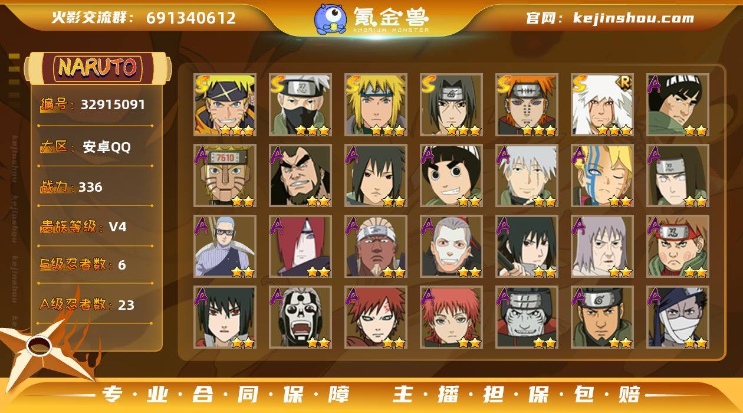Select the 7610 robot Naruto portrait
The width and height of the screenshot is (743, 413).
pyautogui.click(x=225, y=176)
